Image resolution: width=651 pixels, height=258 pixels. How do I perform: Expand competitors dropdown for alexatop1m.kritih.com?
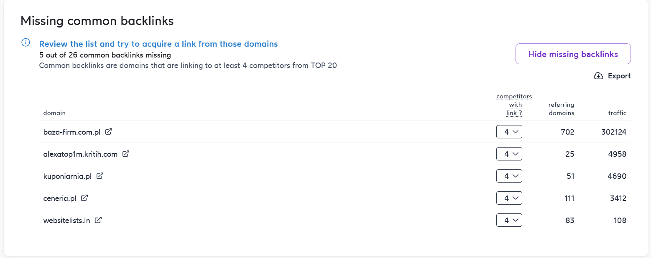pyautogui.click(x=509, y=154)
